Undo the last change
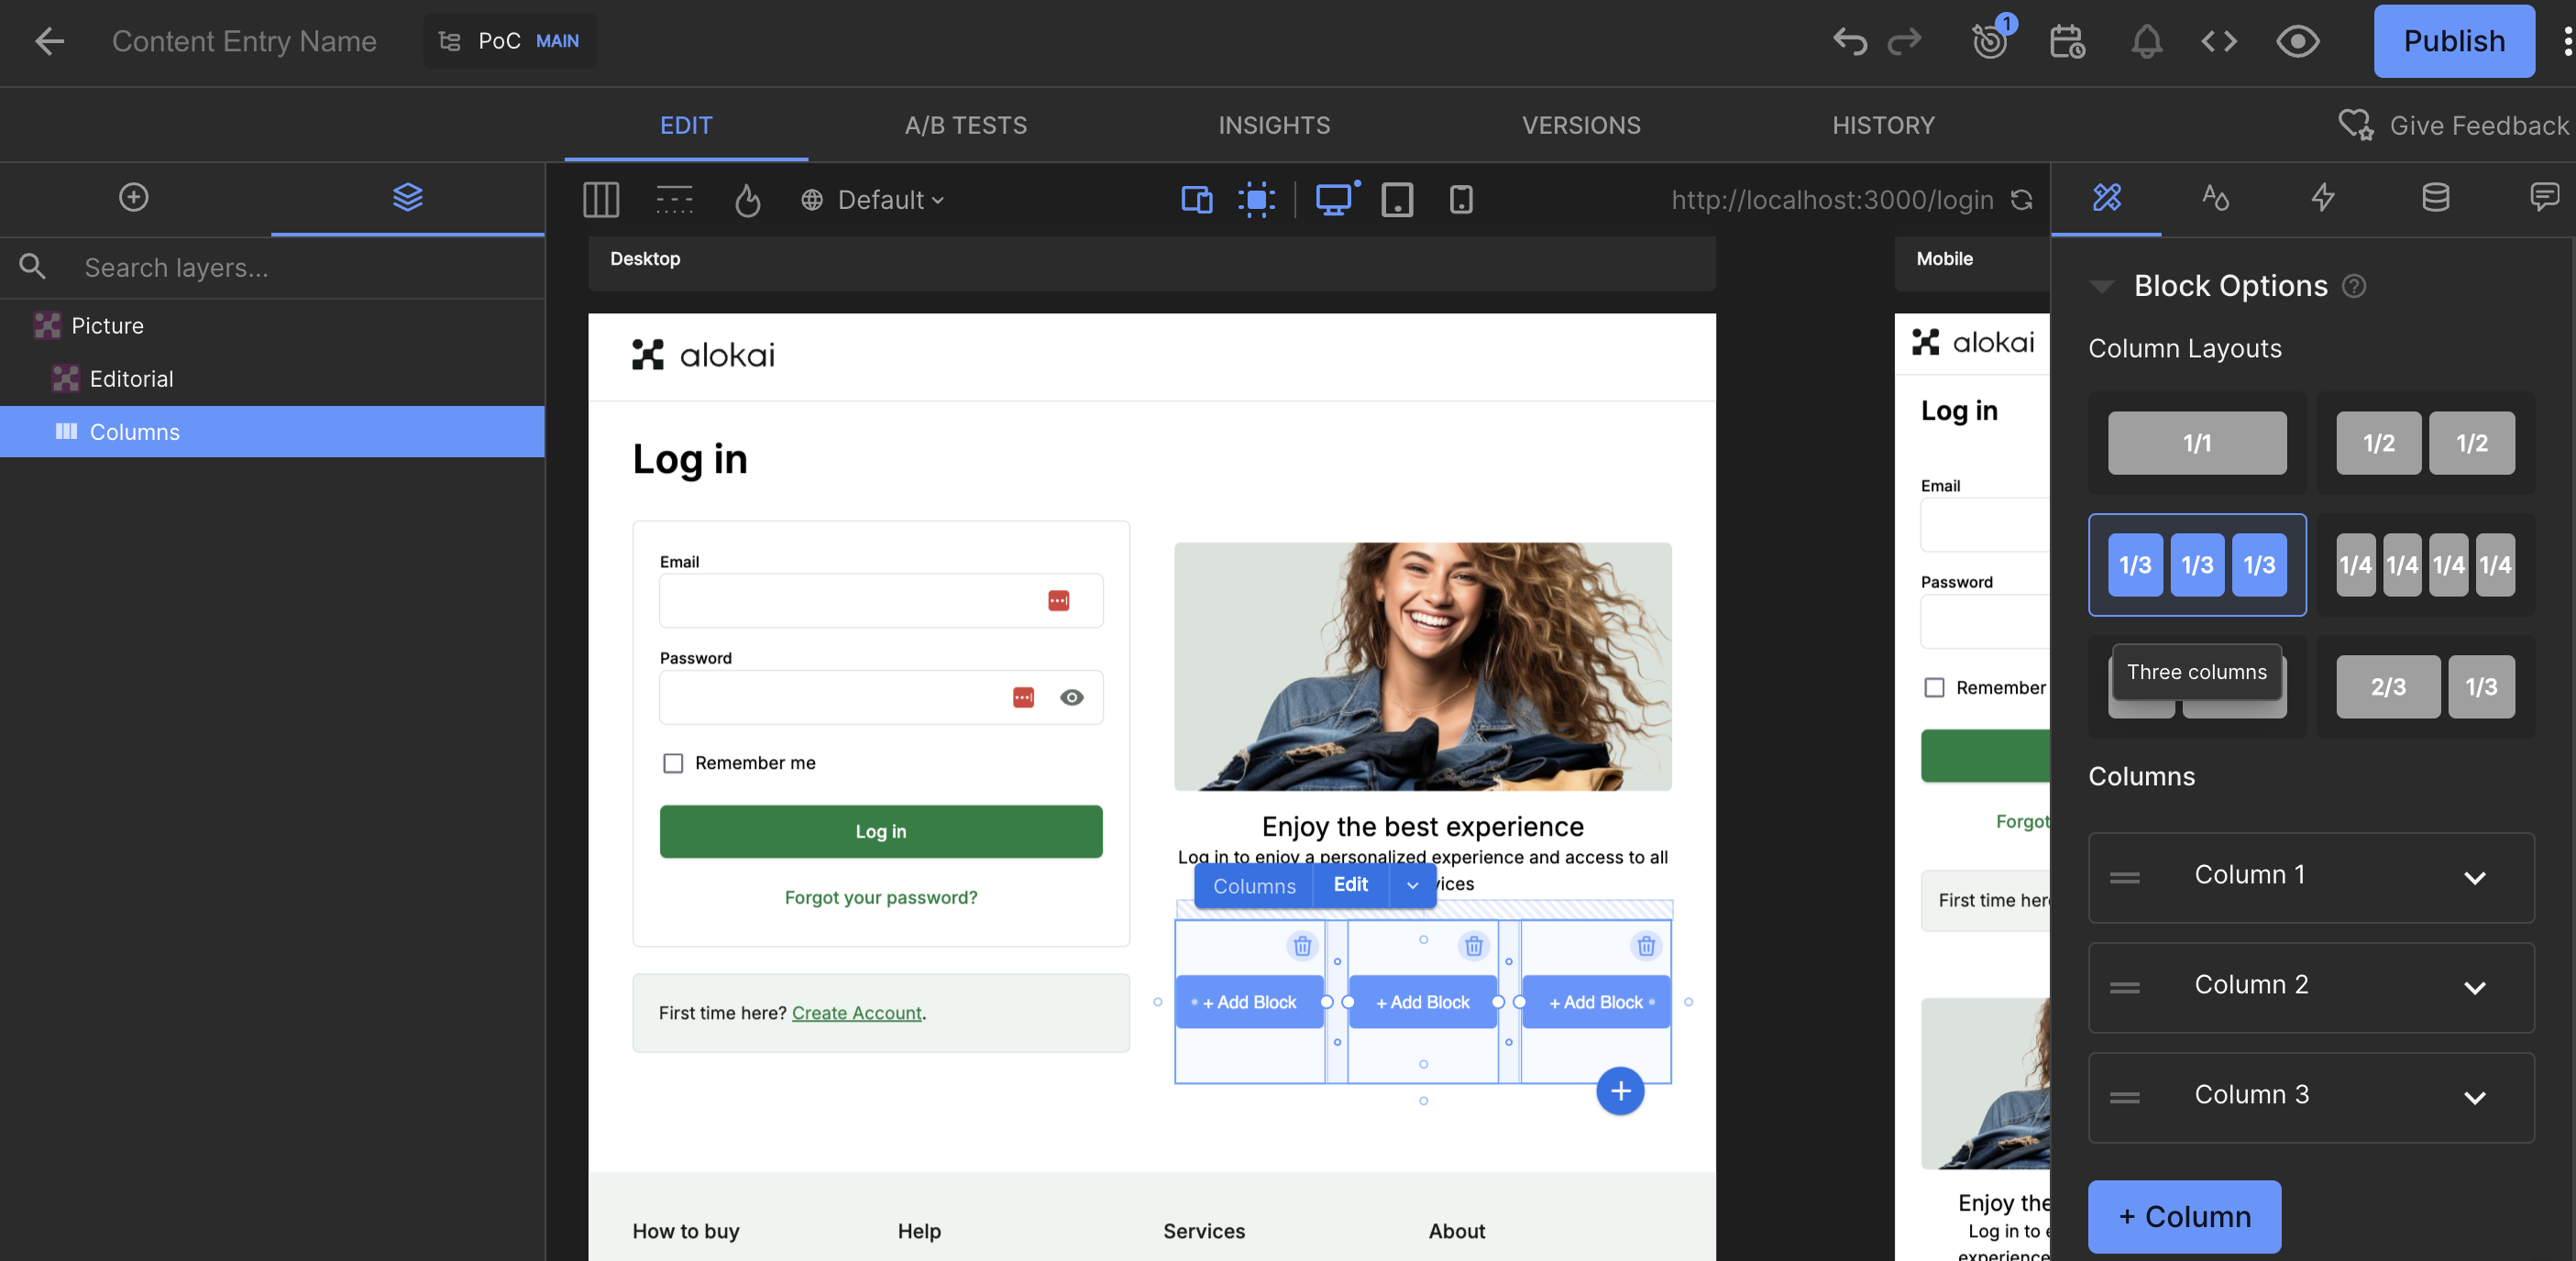Image resolution: width=2576 pixels, height=1261 pixels. pyautogui.click(x=1849, y=41)
